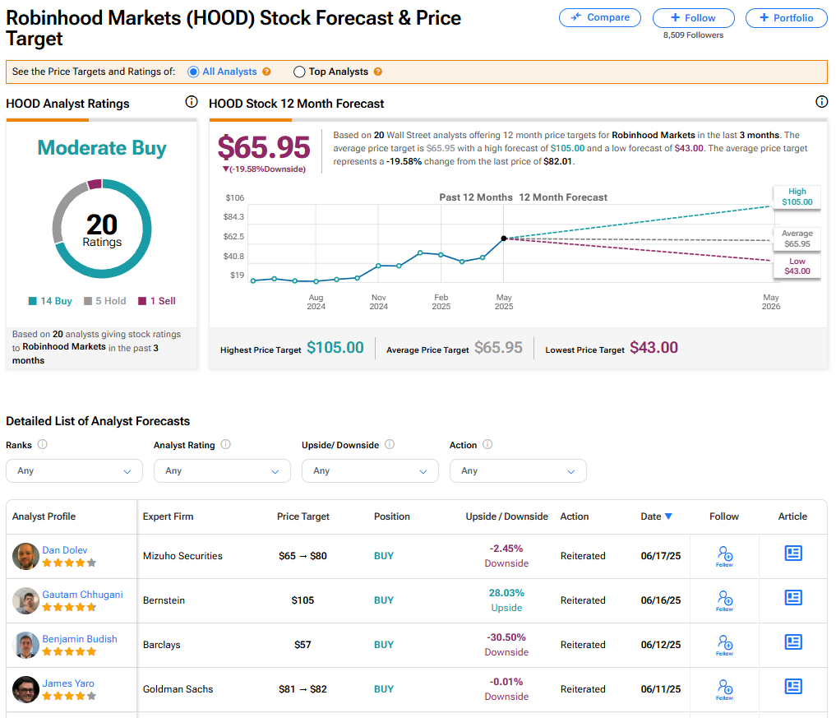This screenshot has width=836, height=718.
Task: Expand the Analyst Rating dropdown
Action: [x=222, y=471]
